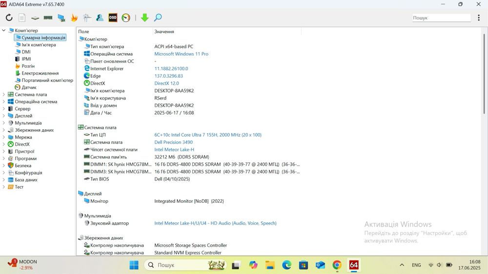Select Портативний комп'ютер in the tree
Viewport: 488px width, 274px height.
(47, 80)
